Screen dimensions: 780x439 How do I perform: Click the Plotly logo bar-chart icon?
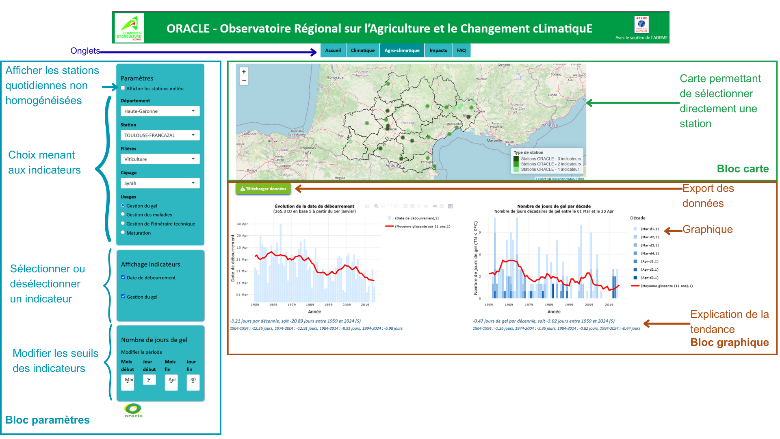pos(450,206)
